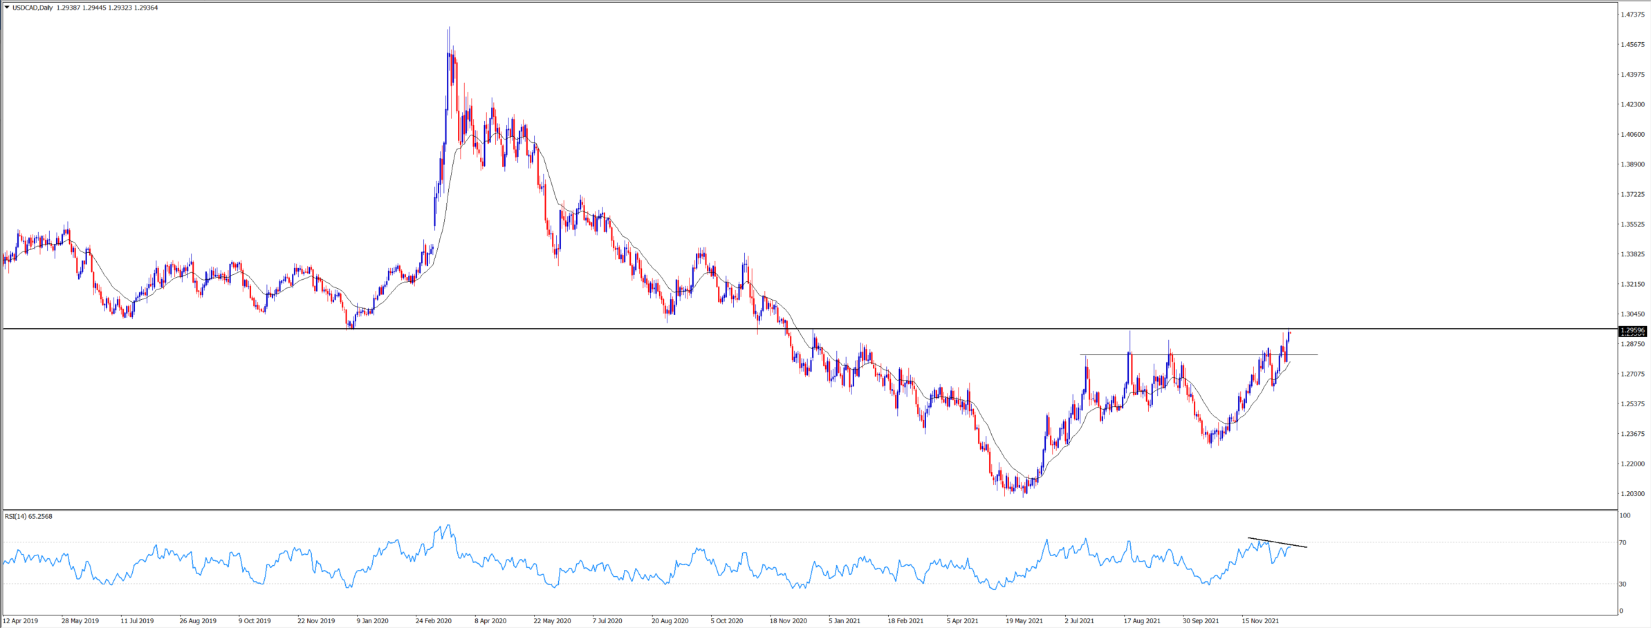Click the 9 Jan 2020 date label
Viewport: 1651px width, 628px height.
click(373, 621)
